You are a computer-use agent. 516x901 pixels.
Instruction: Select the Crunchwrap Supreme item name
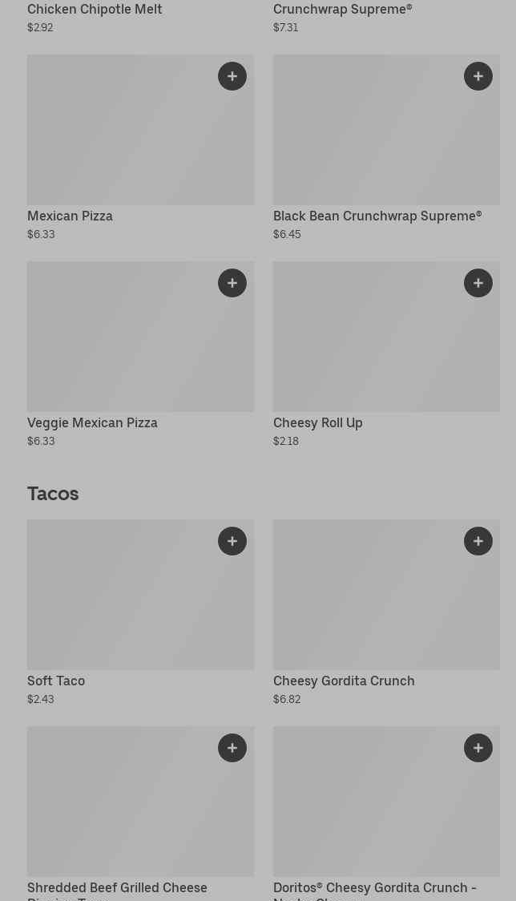342,10
